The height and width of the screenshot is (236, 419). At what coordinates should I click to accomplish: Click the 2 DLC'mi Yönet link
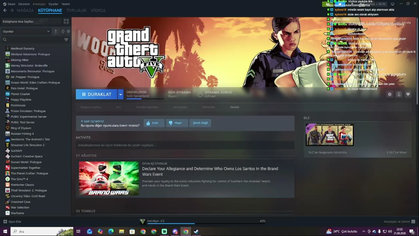point(396,152)
